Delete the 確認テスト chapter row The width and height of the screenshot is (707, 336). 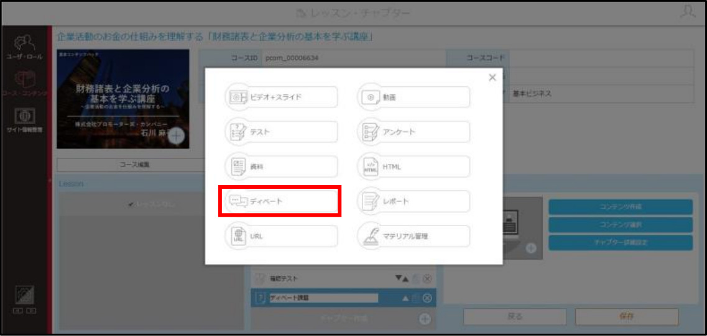[427, 279]
